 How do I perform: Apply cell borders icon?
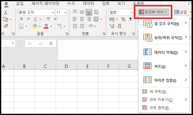(x=21, y=26)
